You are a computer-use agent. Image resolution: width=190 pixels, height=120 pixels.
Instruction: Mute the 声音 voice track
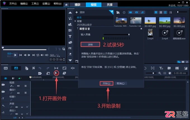pos(16,107)
